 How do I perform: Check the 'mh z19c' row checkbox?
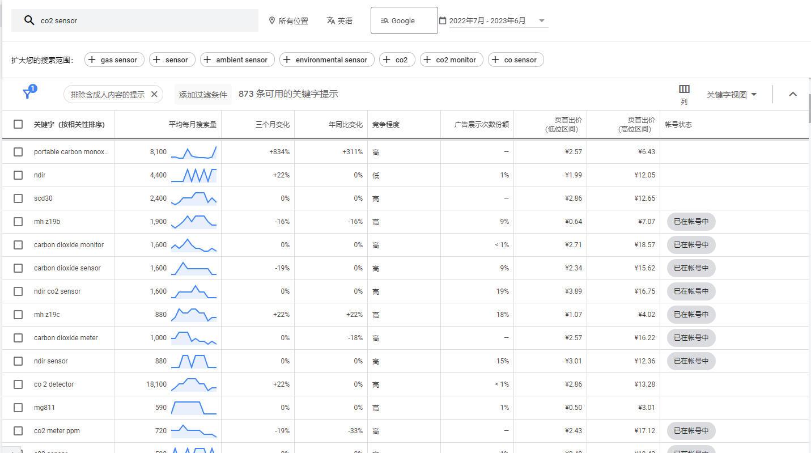coord(18,315)
